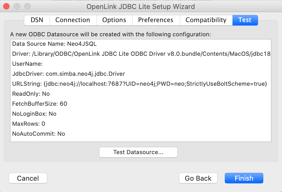Screen dimensions: 282x192
Task: Select the Preferences tab
Action: pyautogui.click(x=155, y=20)
